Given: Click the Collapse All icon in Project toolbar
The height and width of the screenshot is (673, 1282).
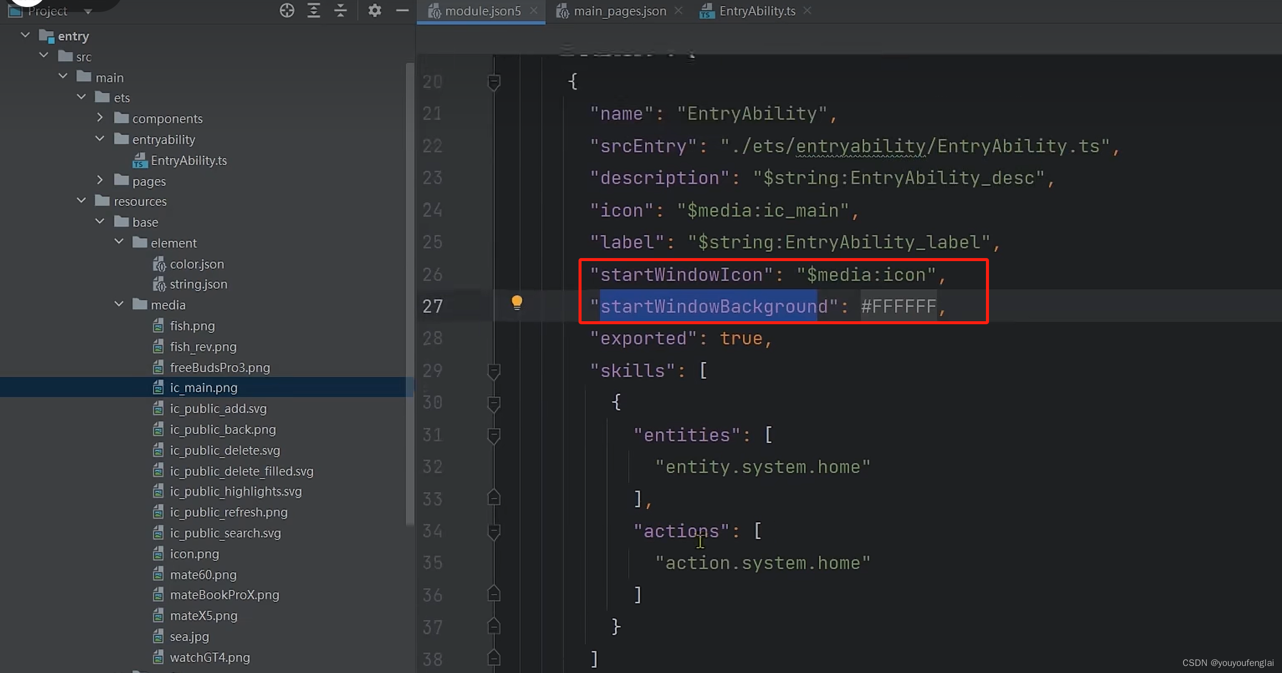Looking at the screenshot, I should click(x=341, y=10).
